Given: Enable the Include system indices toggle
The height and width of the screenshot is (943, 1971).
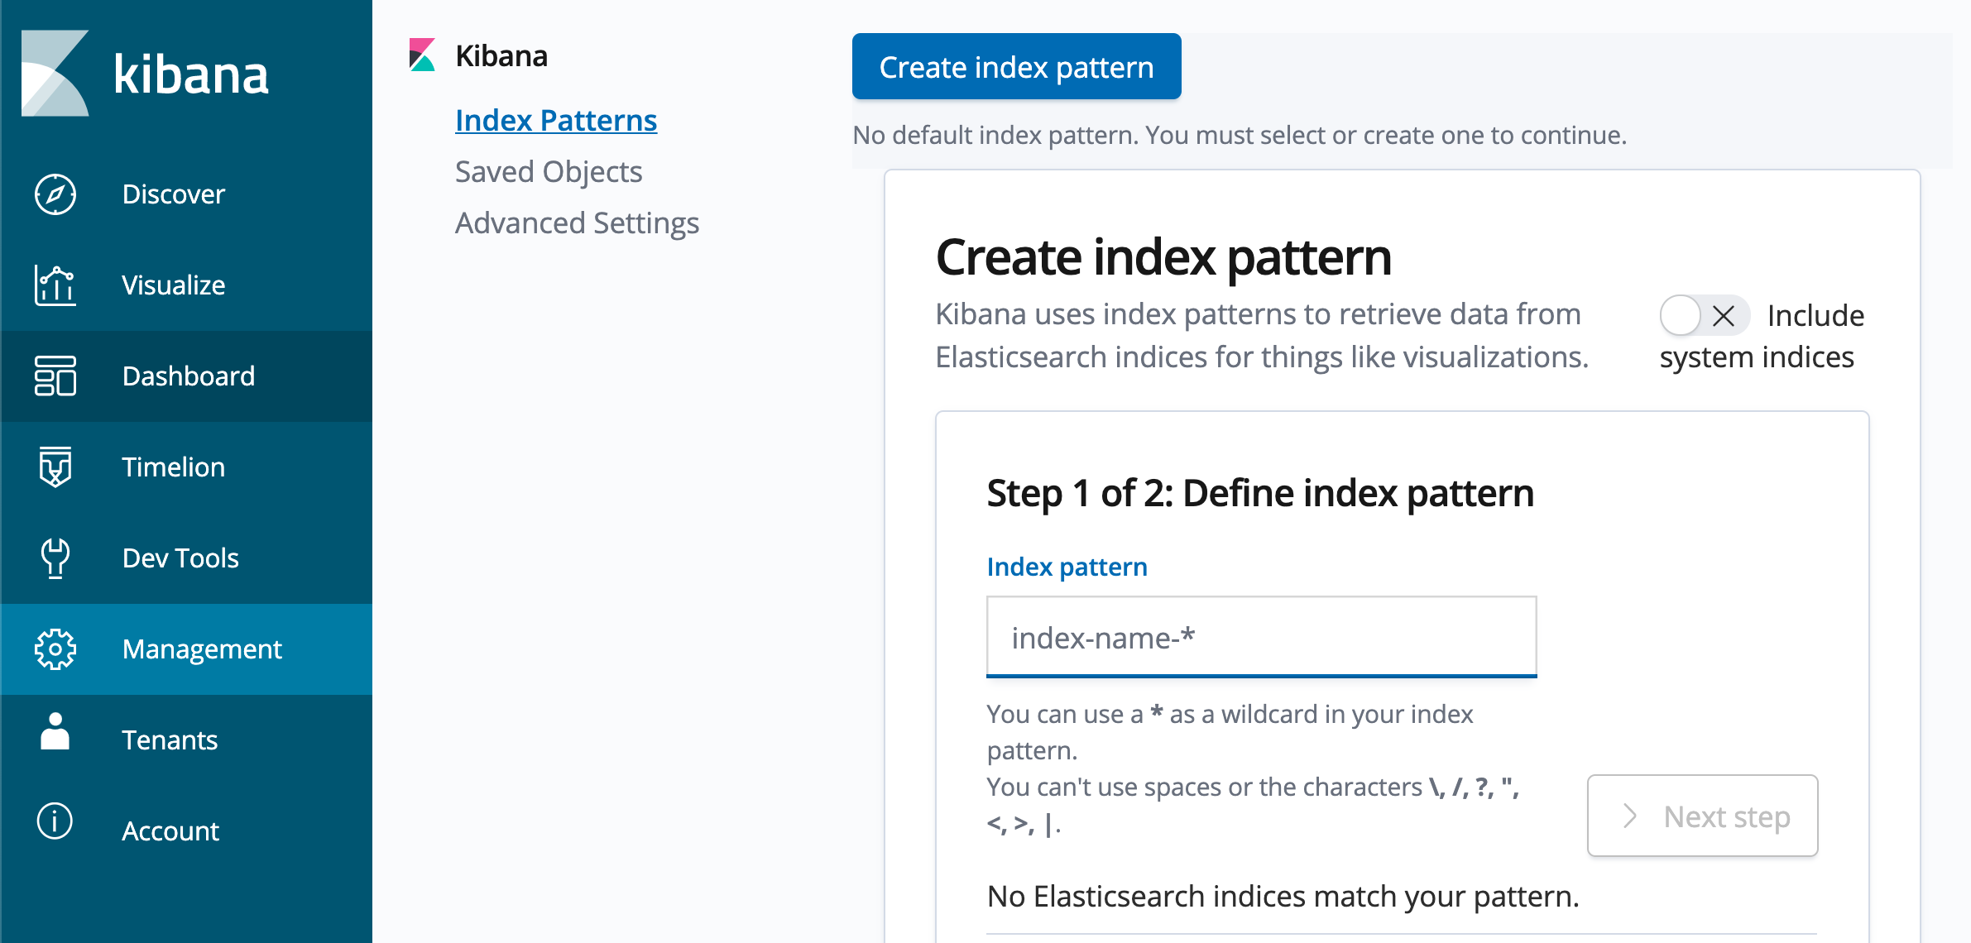Looking at the screenshot, I should pos(1705,315).
